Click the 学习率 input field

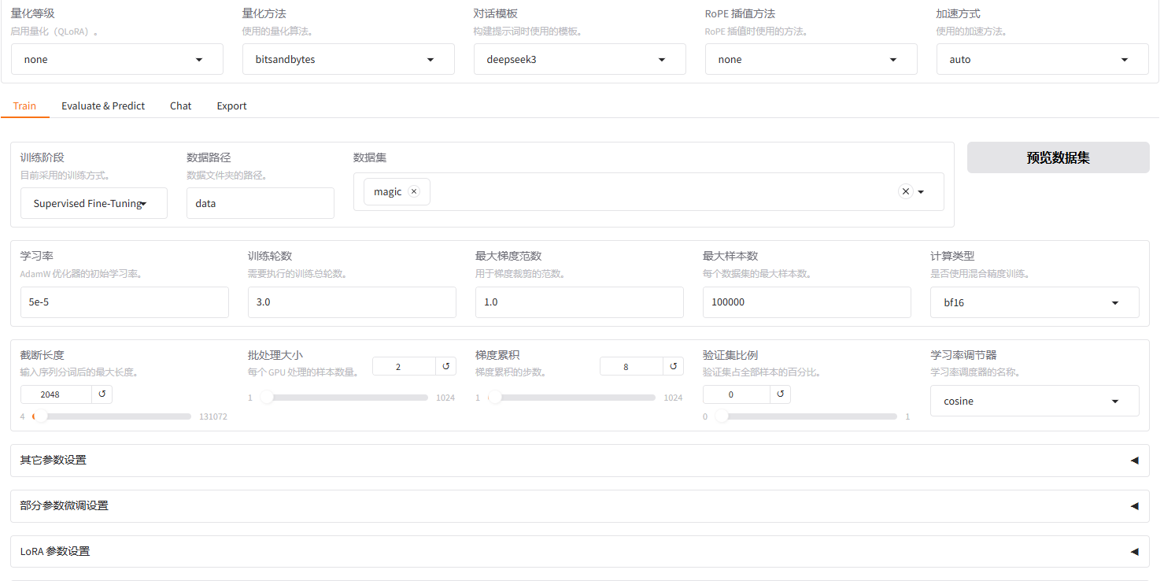tap(124, 302)
